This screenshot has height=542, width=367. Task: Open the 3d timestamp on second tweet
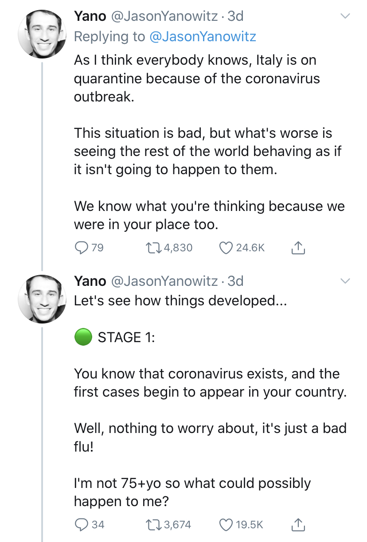[235, 281]
